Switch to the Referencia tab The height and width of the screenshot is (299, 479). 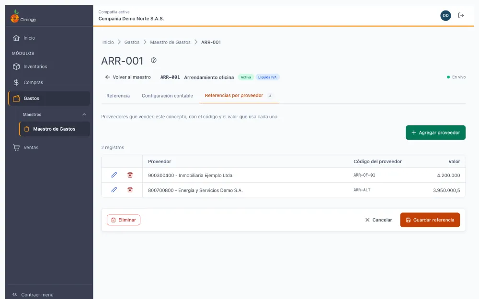(x=118, y=96)
